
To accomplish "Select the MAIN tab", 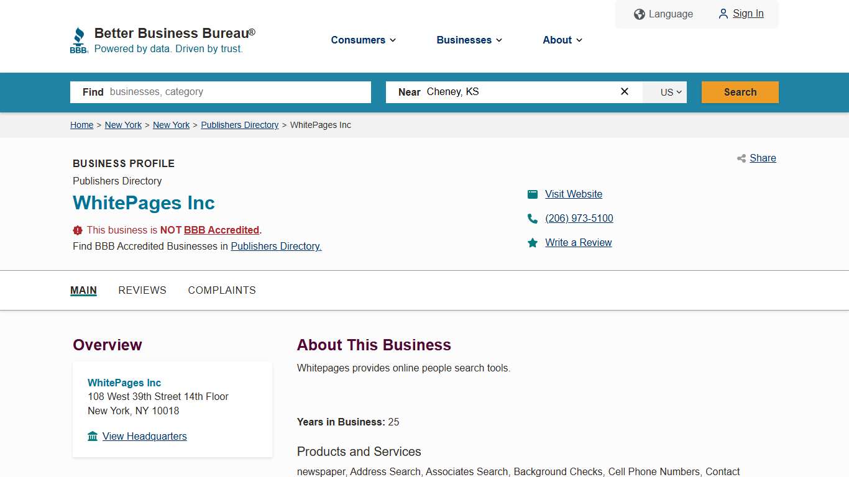I will [83, 290].
